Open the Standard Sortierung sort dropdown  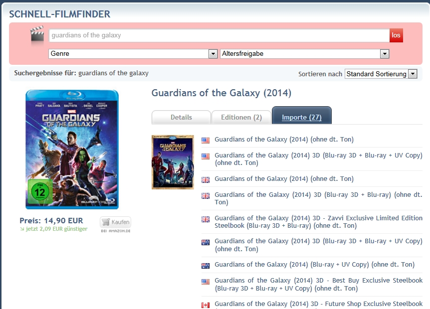tap(381, 74)
